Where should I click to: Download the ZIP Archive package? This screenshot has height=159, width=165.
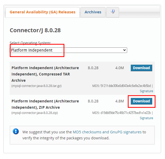pos(141,101)
